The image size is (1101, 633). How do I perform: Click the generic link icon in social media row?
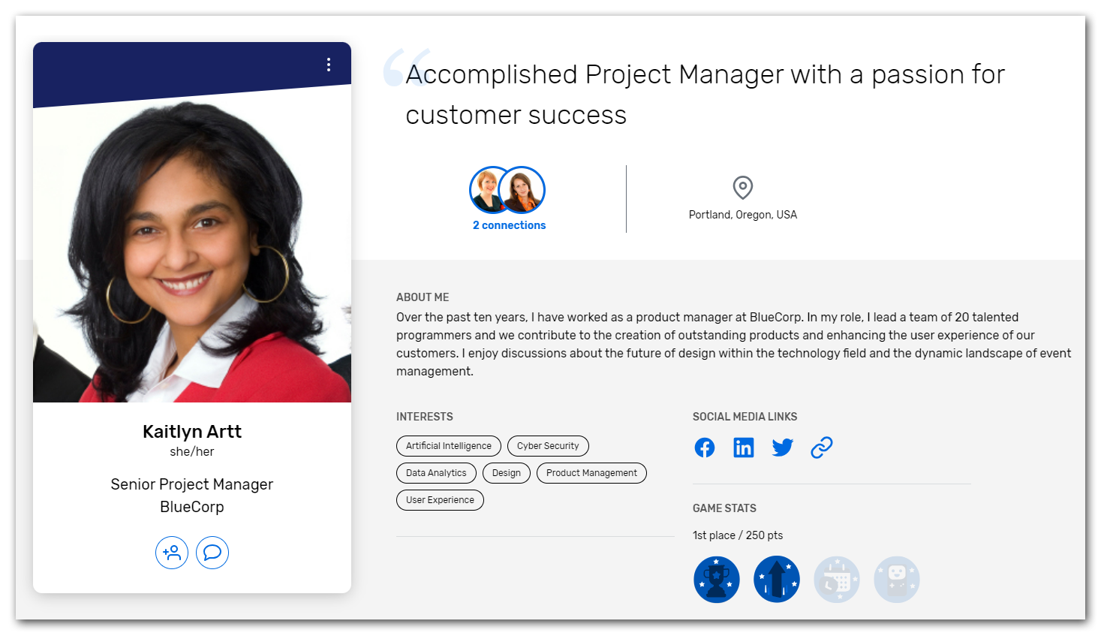pyautogui.click(x=821, y=447)
